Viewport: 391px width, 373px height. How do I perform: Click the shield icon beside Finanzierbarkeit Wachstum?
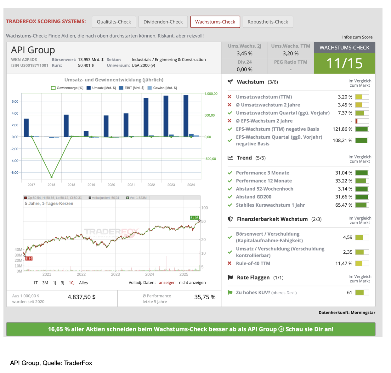pos(230,219)
